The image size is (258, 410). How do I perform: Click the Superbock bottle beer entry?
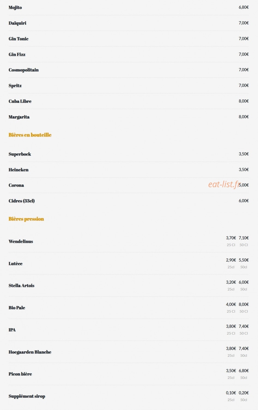pyautogui.click(x=20, y=154)
